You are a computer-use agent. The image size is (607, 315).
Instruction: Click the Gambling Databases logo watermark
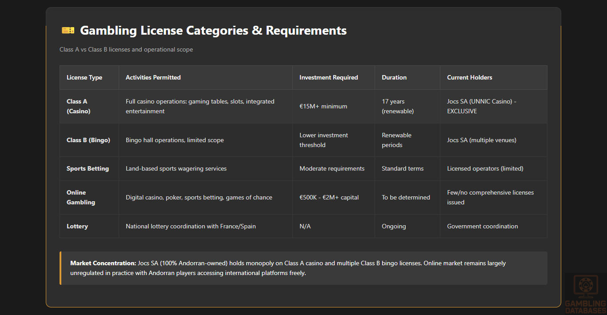(585, 294)
